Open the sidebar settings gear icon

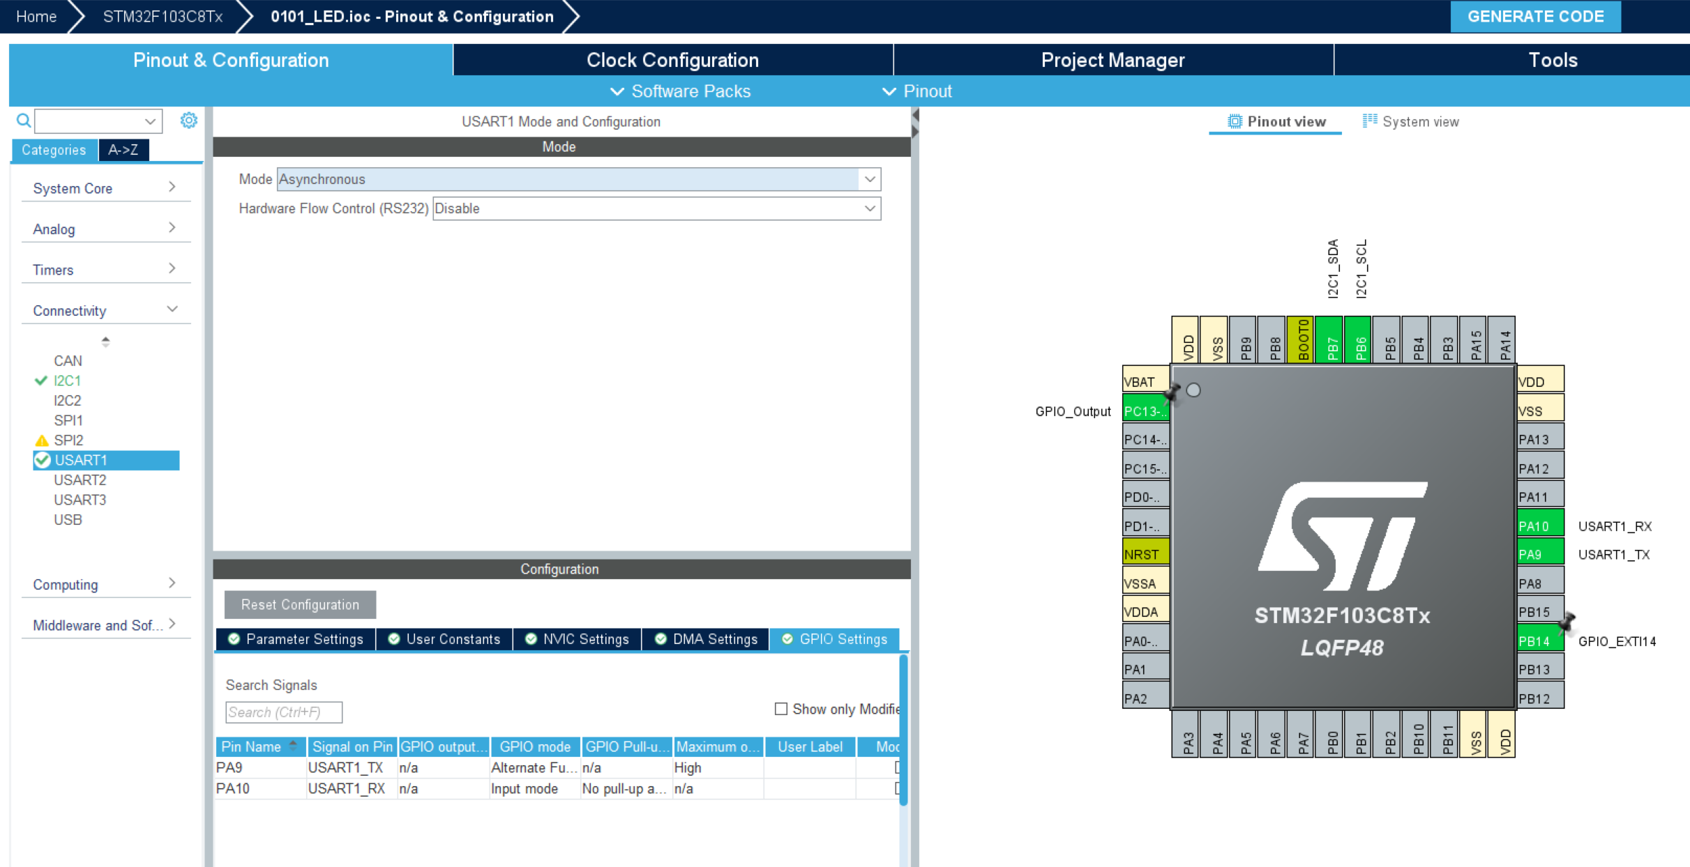point(188,121)
